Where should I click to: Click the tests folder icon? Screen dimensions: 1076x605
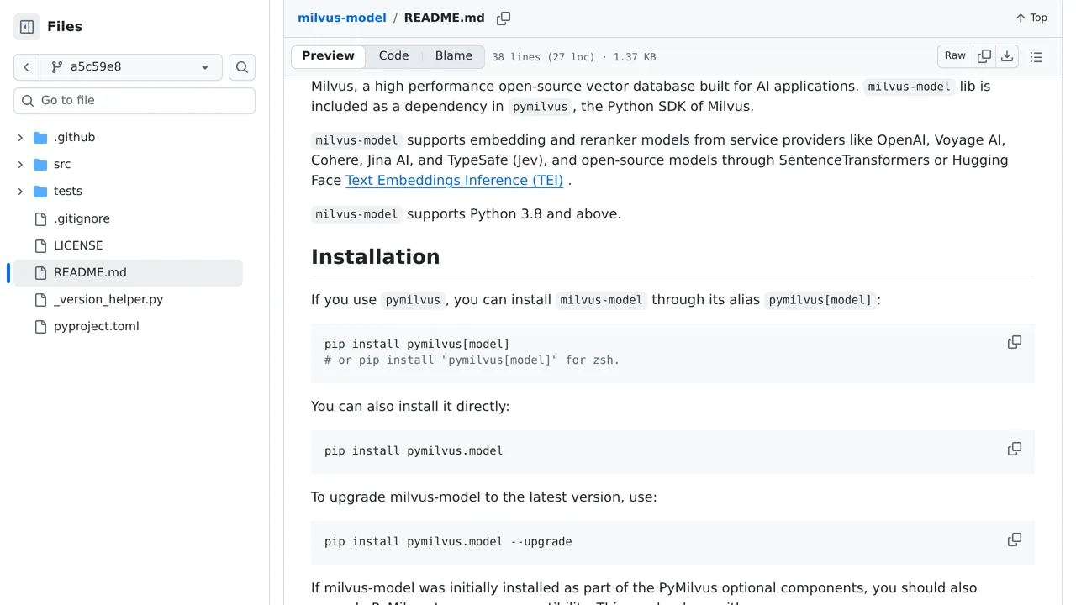pyautogui.click(x=40, y=191)
